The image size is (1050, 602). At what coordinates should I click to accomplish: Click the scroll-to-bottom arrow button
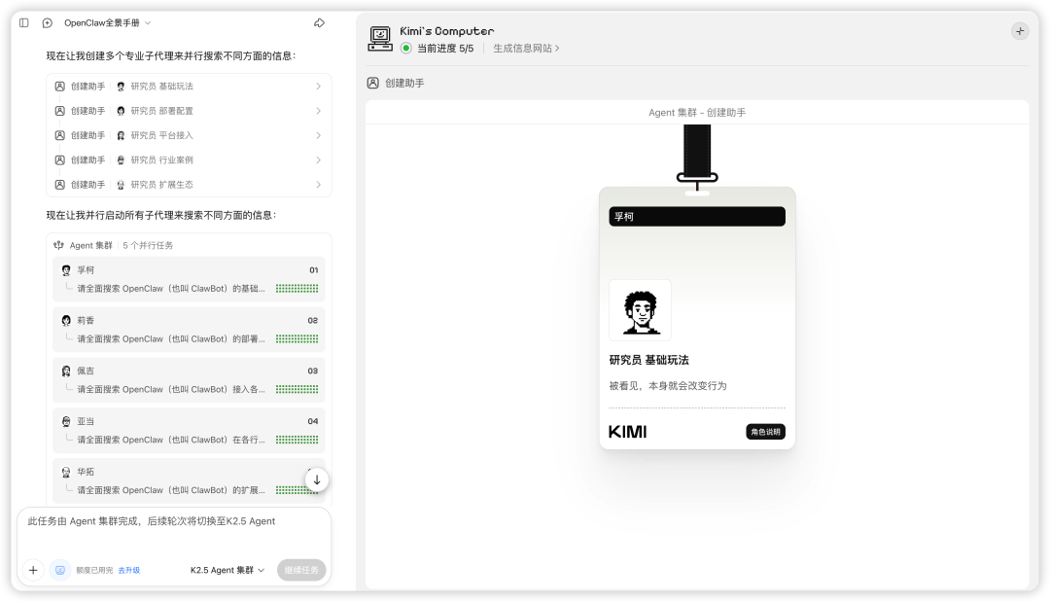tap(317, 480)
